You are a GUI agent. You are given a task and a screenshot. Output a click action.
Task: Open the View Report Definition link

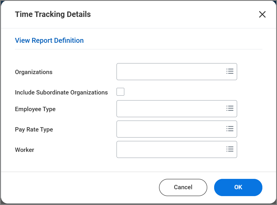point(49,40)
